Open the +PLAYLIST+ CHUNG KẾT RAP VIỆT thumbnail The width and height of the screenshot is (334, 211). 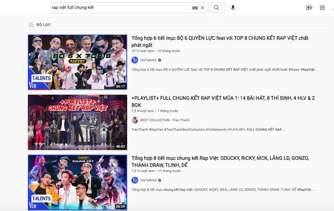coord(78,122)
